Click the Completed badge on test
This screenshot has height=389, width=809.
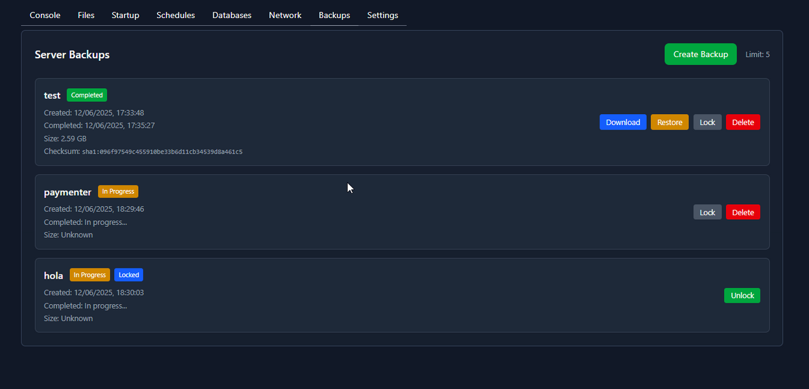[x=87, y=95]
